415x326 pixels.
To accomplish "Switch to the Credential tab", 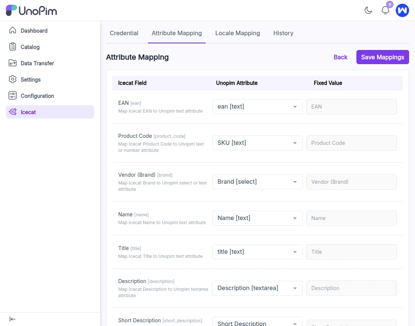I will (x=124, y=33).
